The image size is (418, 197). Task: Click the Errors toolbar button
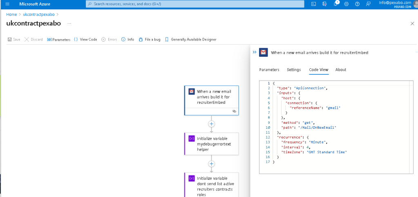pyautogui.click(x=109, y=40)
